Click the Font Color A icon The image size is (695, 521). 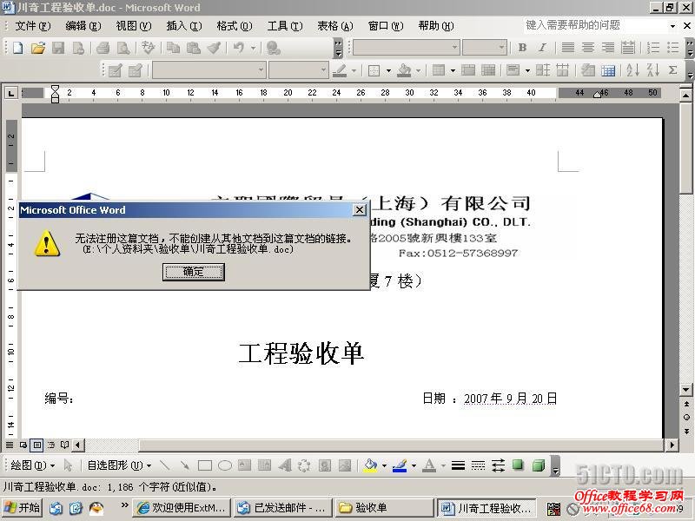428,465
